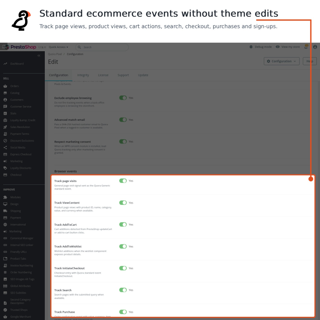Expand the Quick Access dropdown
This screenshot has height=320, width=320.
click(x=58, y=47)
